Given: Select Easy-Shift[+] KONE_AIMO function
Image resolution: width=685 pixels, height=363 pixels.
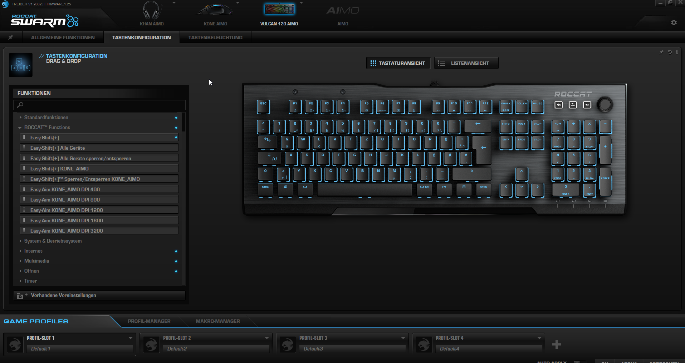Looking at the screenshot, I should [x=99, y=169].
